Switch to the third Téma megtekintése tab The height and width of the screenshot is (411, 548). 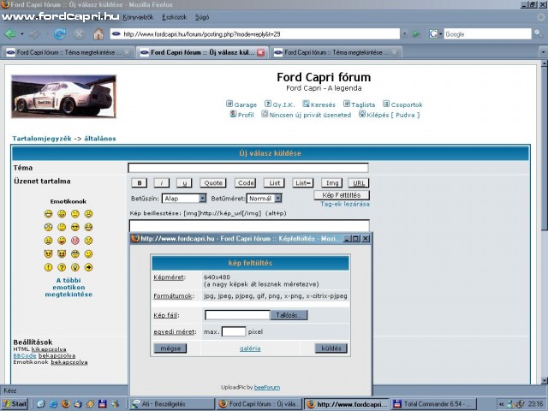(x=336, y=52)
